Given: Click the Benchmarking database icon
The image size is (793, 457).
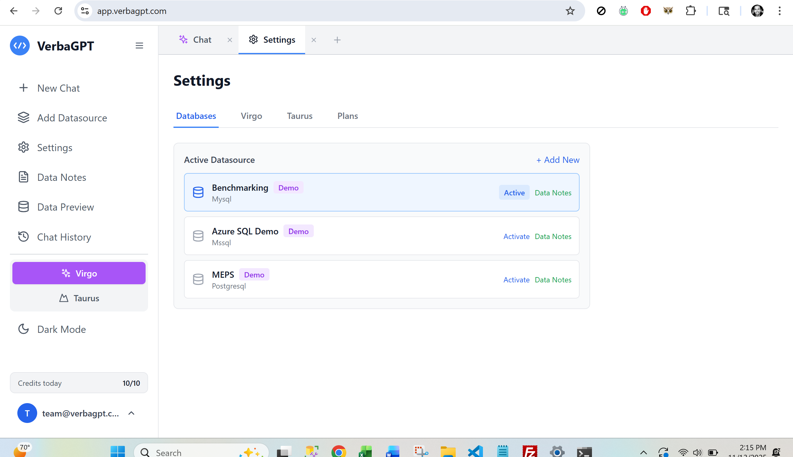Looking at the screenshot, I should [198, 192].
